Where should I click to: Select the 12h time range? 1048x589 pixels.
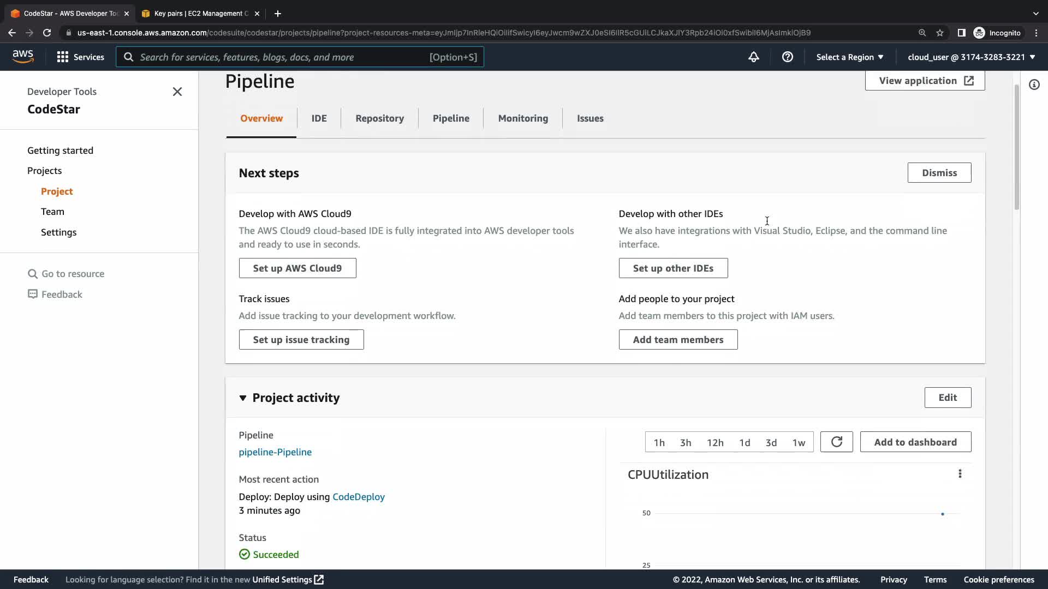pyautogui.click(x=715, y=442)
